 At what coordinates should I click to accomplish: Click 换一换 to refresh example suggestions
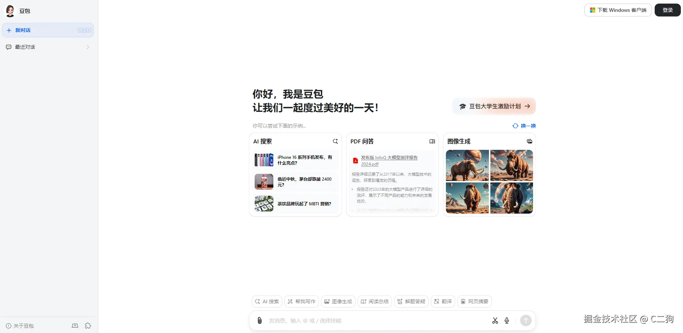pos(524,126)
